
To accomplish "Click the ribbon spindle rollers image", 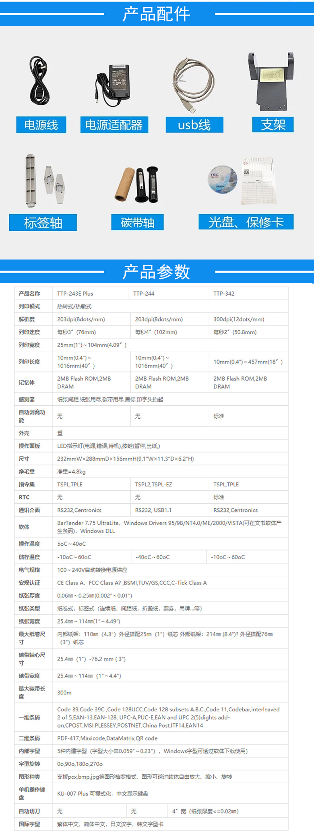I will (x=138, y=184).
